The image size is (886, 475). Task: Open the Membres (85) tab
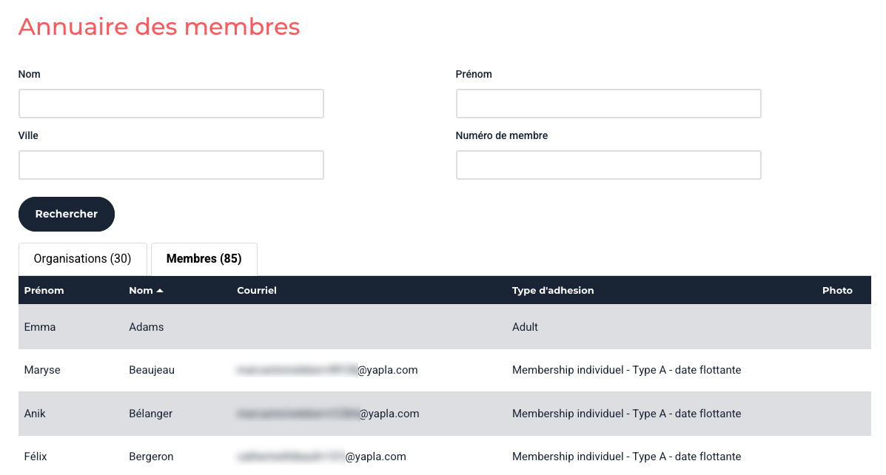click(x=204, y=259)
